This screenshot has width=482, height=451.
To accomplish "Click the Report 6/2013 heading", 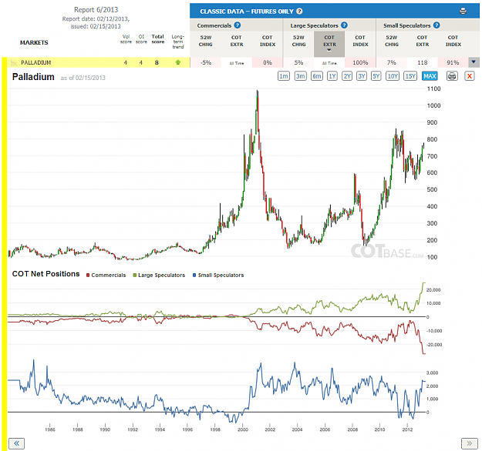I will (96, 9).
